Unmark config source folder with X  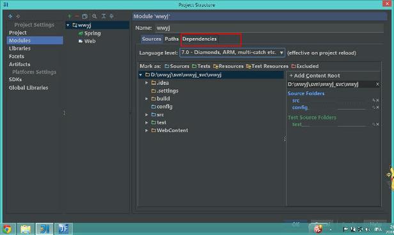377,107
